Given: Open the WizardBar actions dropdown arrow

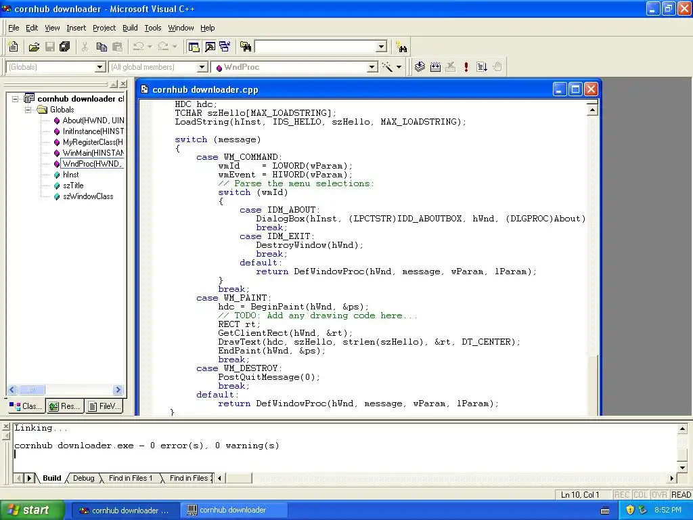Looking at the screenshot, I should coord(399,67).
